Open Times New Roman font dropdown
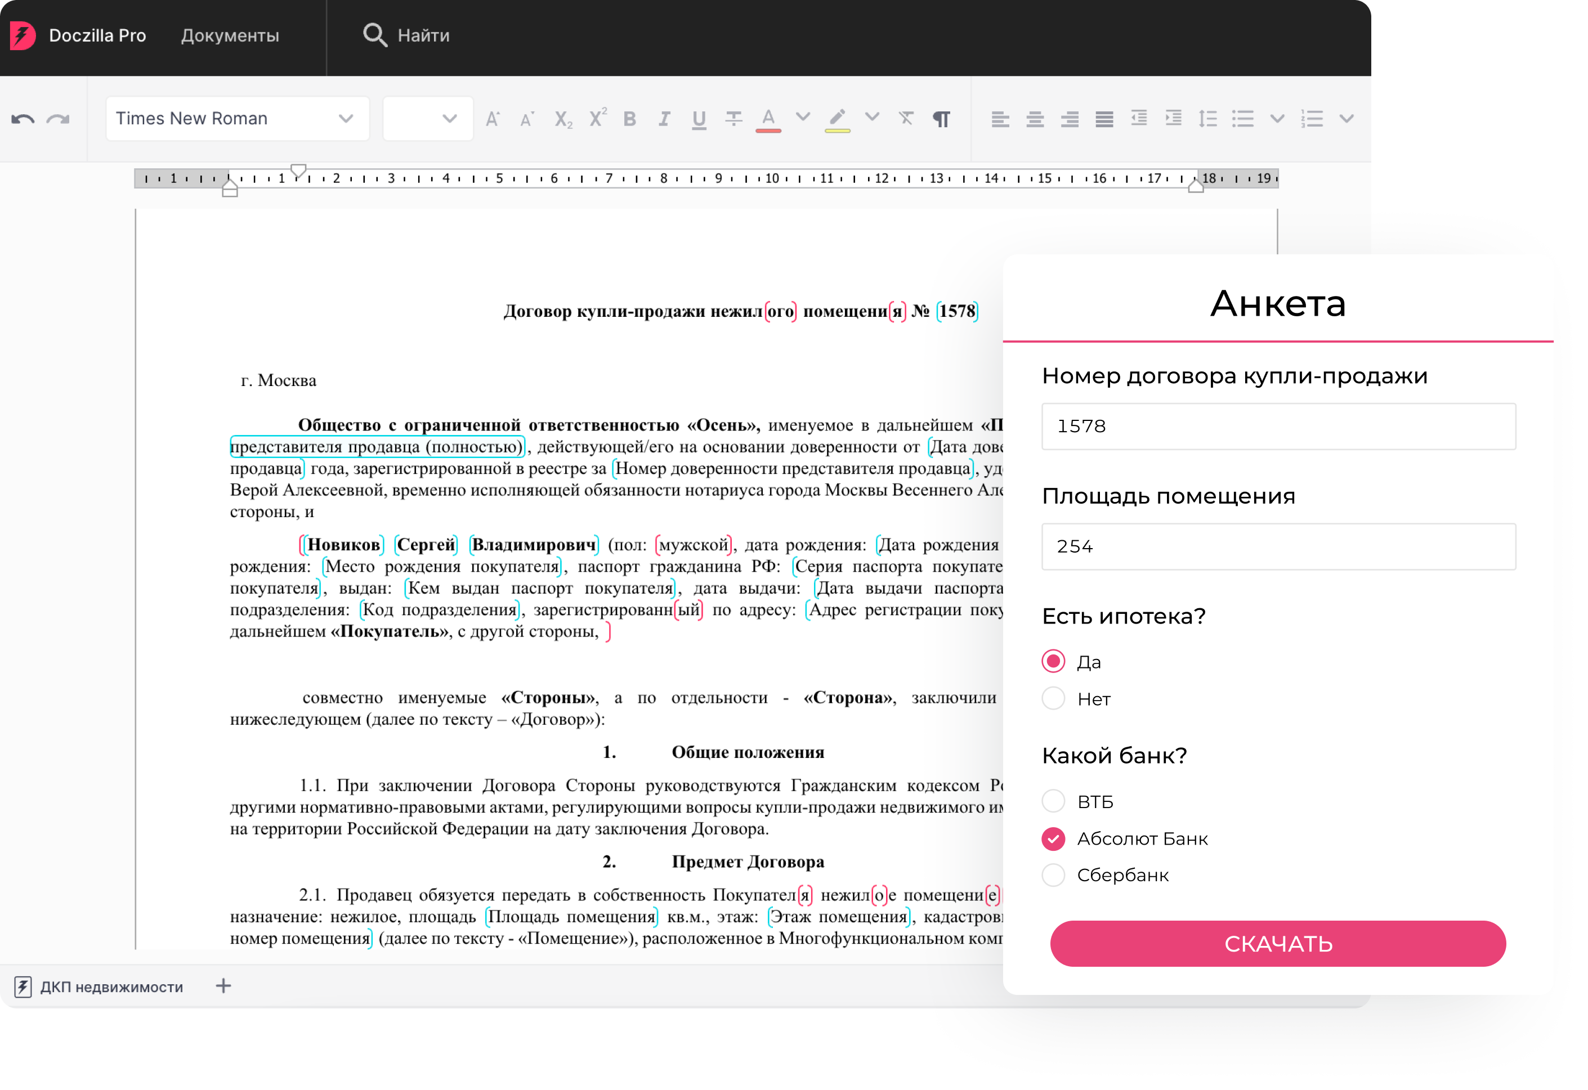The image size is (1588, 1090). point(236,119)
